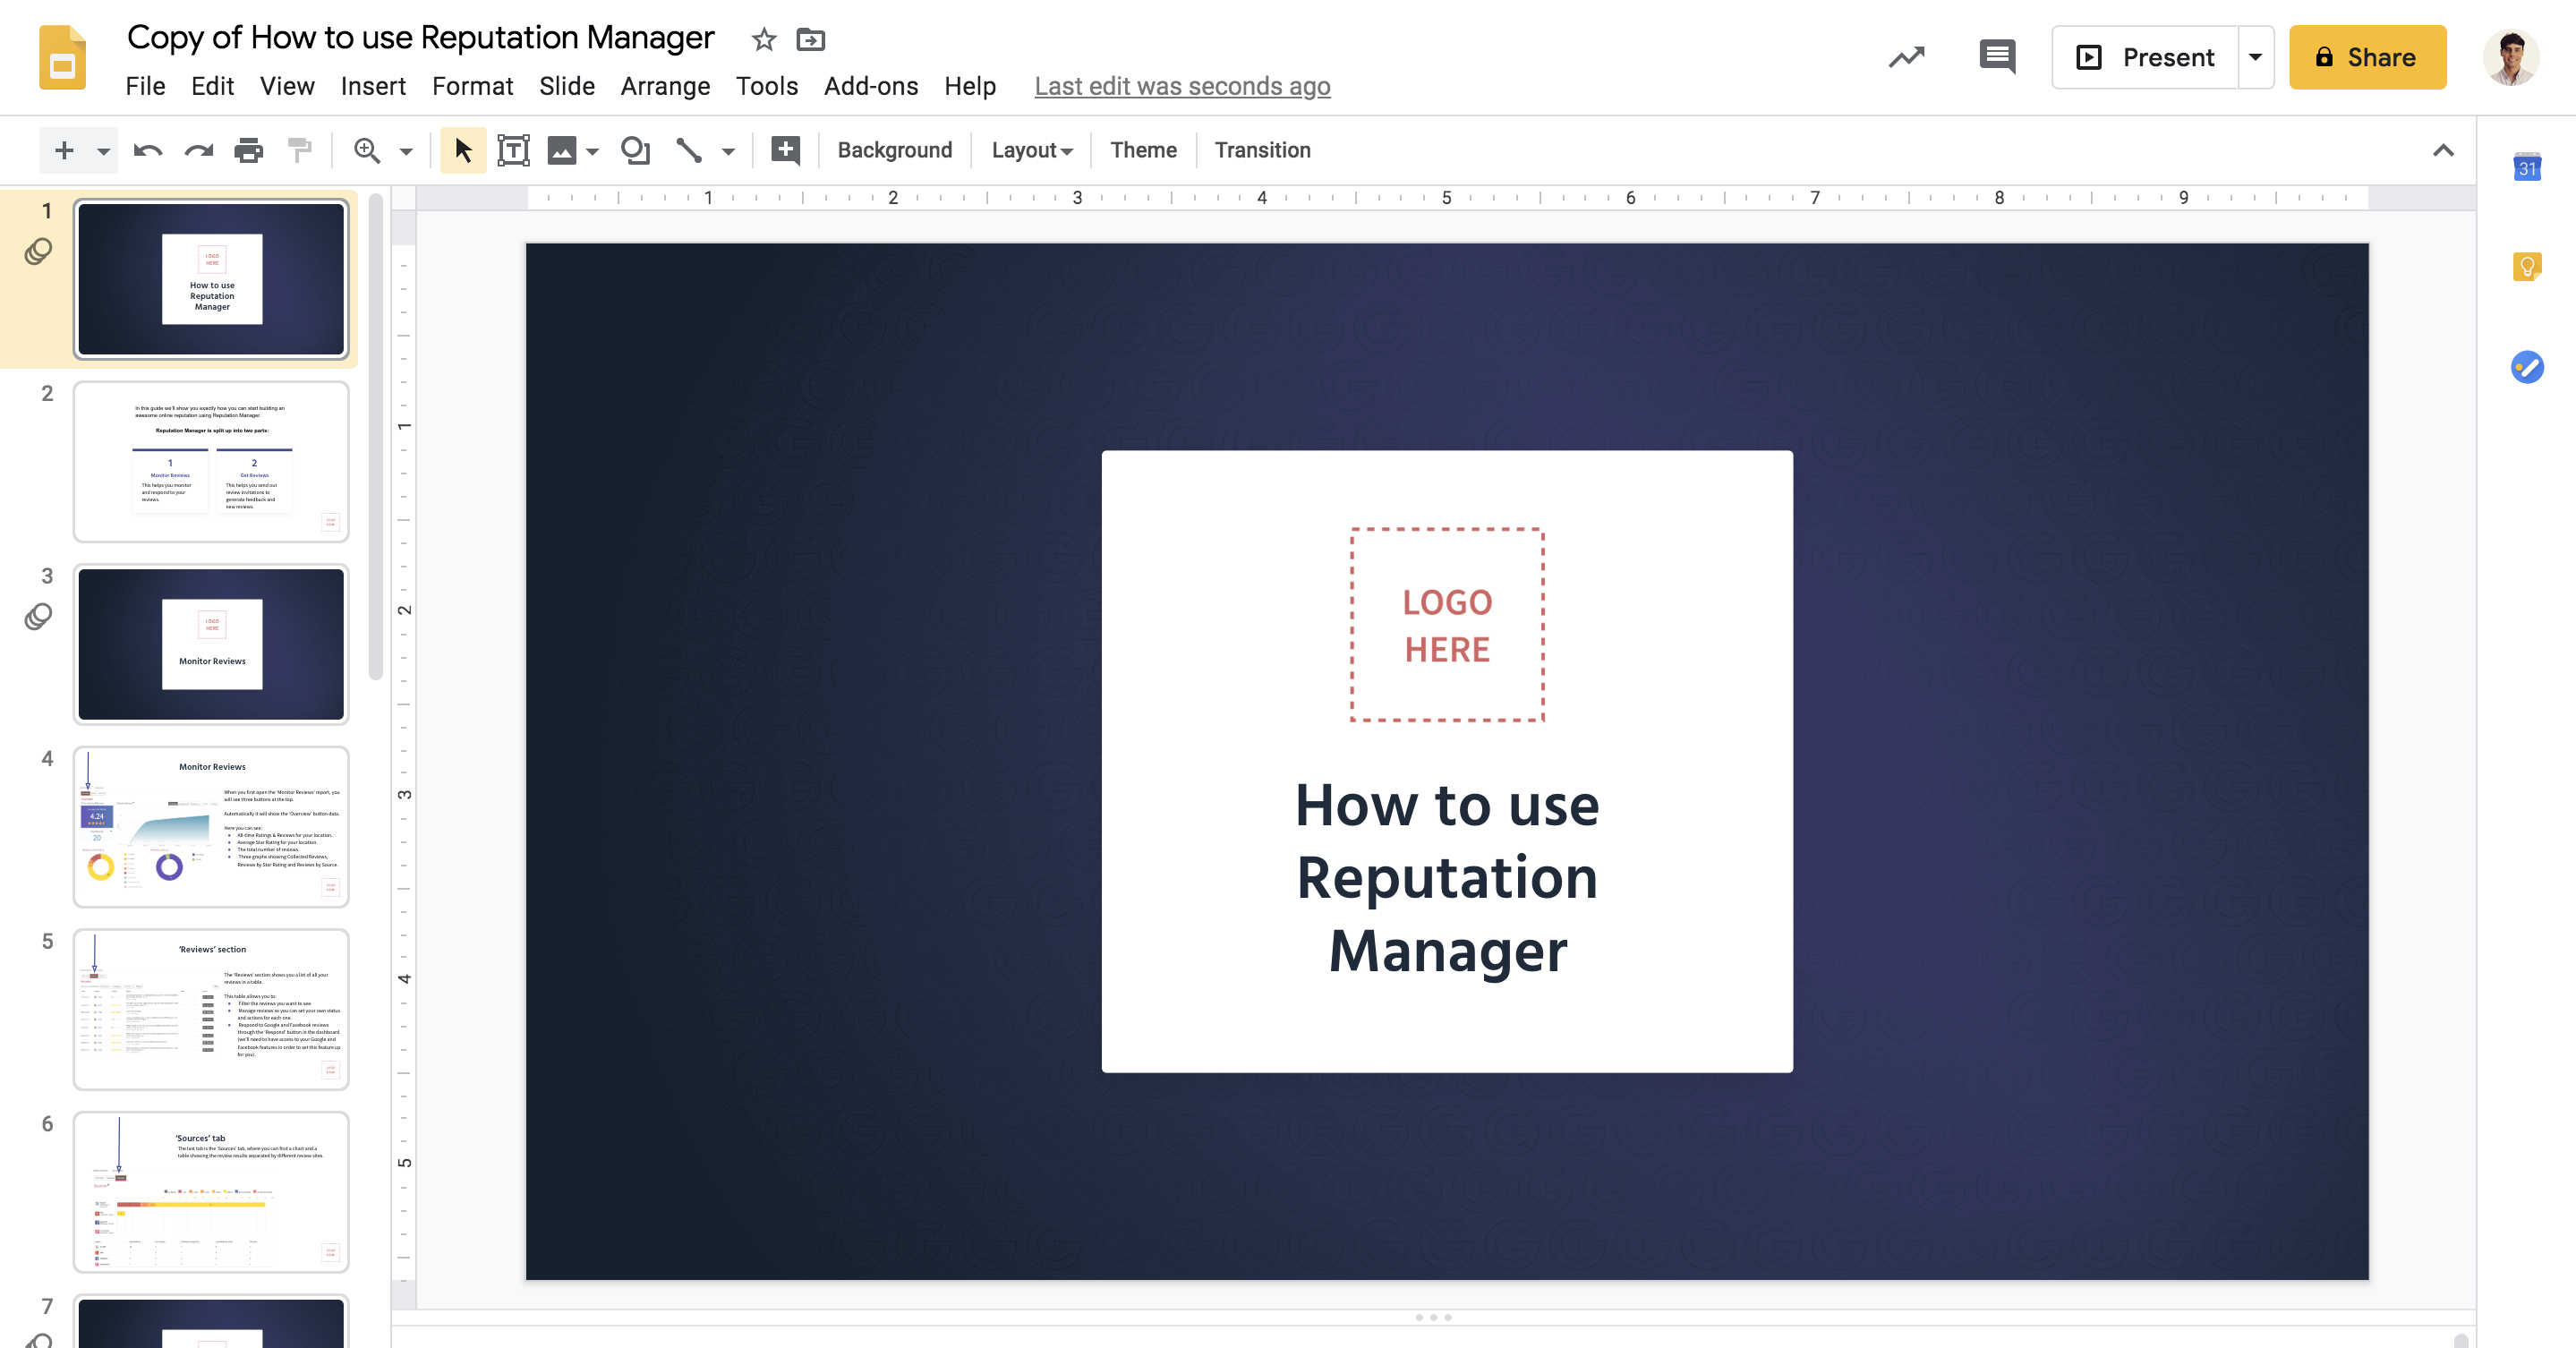
Task: Click the yellow Share button
Action: coord(2367,58)
